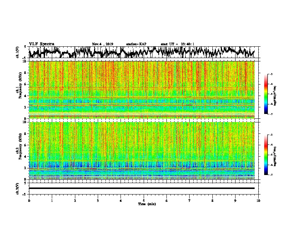Image resolution: width=291 pixels, height=225 pixels.
Task: Click the "Time (min)" x-axis label
Action: [x=147, y=204]
